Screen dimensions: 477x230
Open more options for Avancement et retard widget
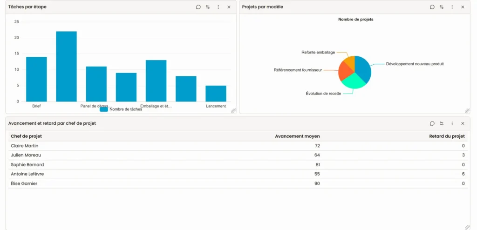[x=452, y=123]
